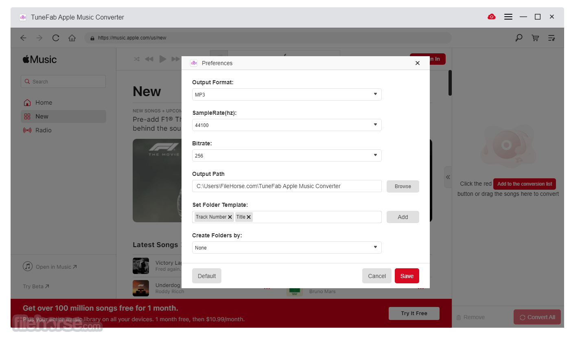The image size is (582, 344).
Task: Open the conversion list icon in the toolbar
Action: [551, 38]
